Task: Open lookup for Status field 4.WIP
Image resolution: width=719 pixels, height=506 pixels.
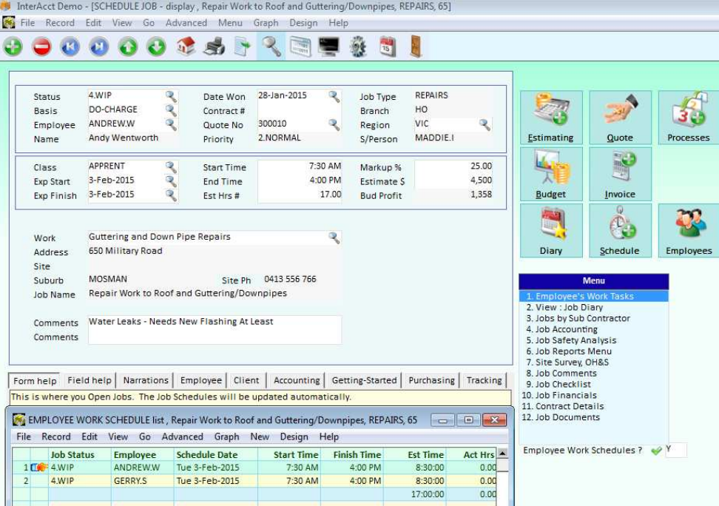Action: [171, 95]
